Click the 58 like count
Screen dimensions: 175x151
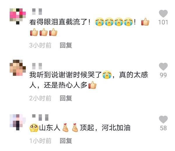coord(163,128)
